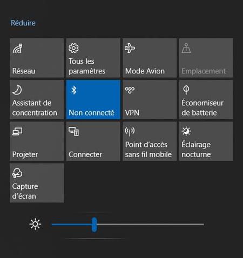Turn on Éclairage nocturne
The image size is (243, 258).
206,141
